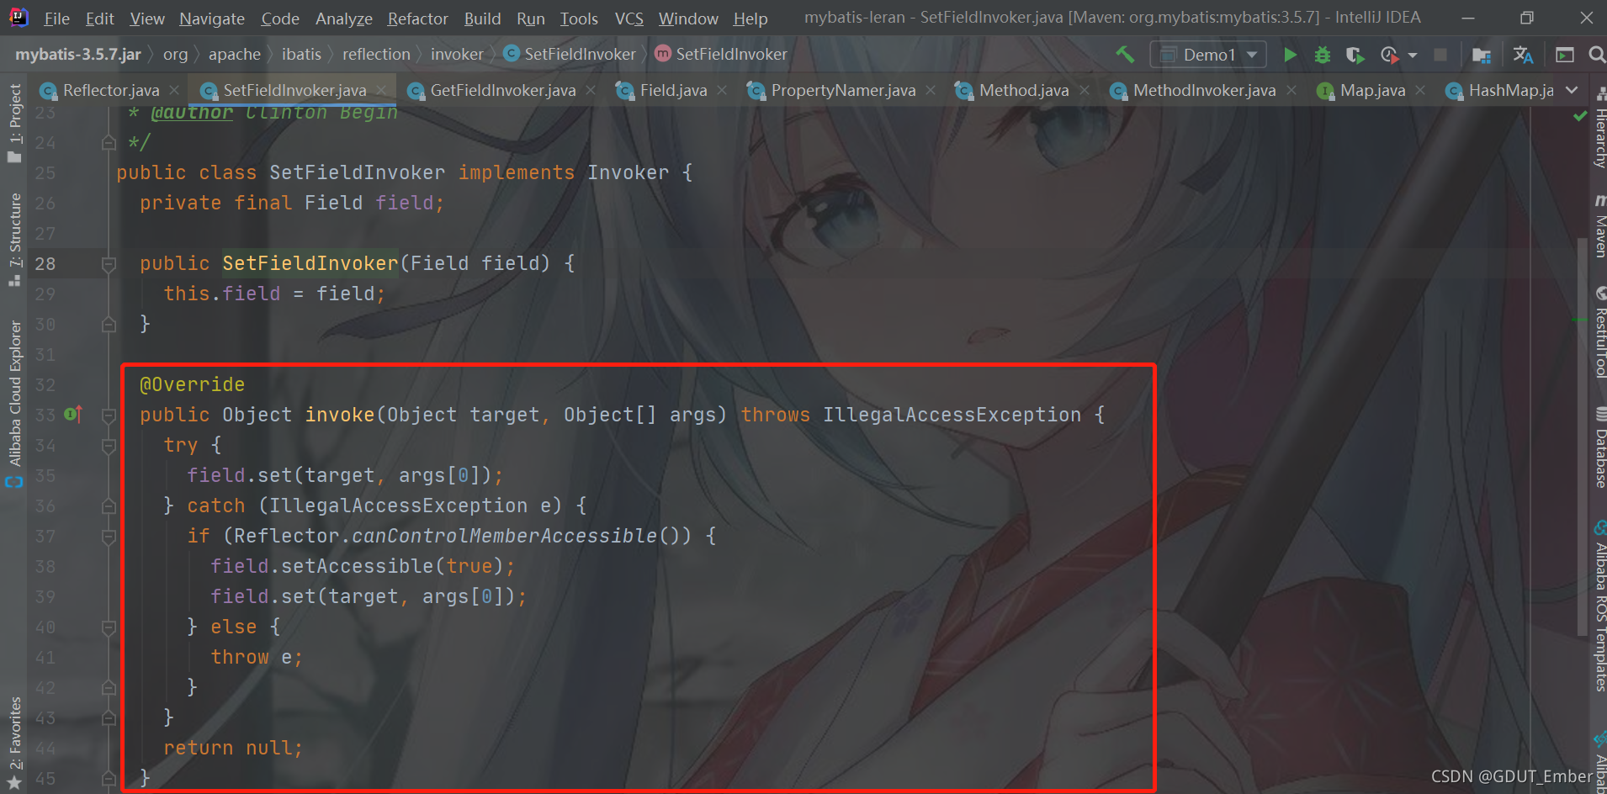Click line number 28 in gutter

45,263
